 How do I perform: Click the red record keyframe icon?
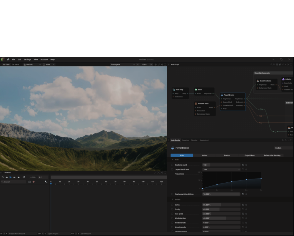pyautogui.click(x=34, y=182)
